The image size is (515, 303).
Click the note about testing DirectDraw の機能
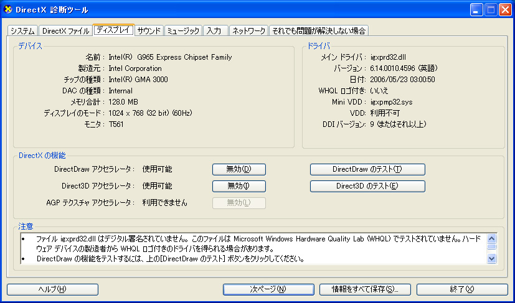[170, 259]
